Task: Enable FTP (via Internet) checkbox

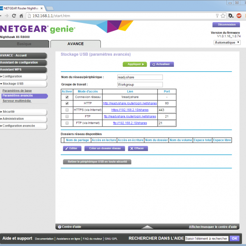Action: click(x=67, y=123)
